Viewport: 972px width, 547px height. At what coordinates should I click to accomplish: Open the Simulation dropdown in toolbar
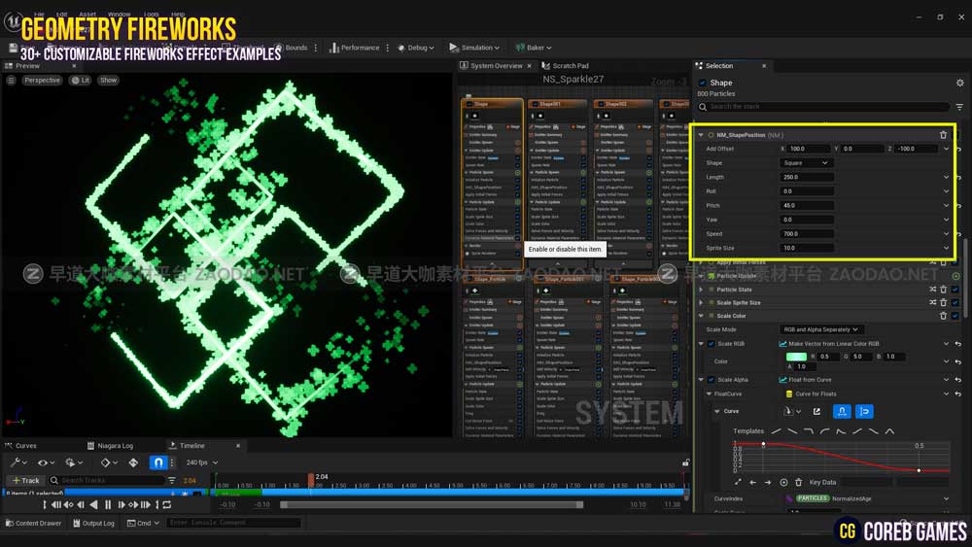click(475, 48)
